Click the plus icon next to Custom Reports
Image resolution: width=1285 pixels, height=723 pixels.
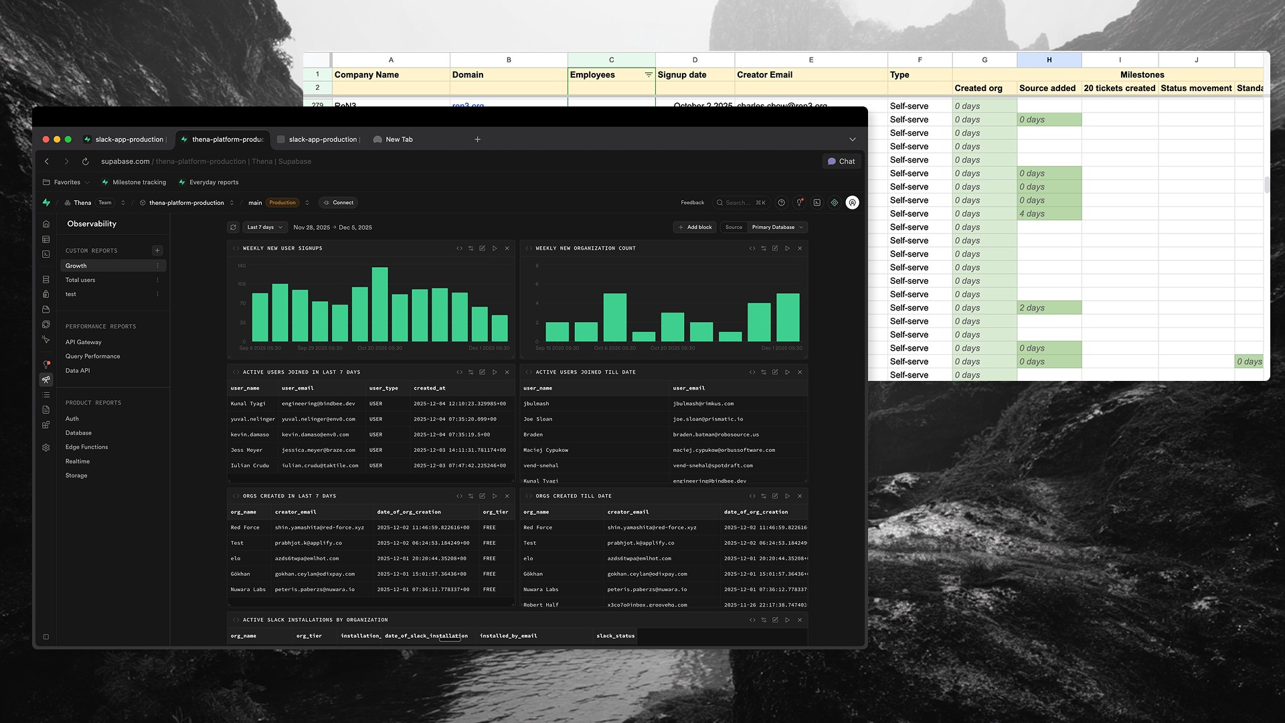pos(157,250)
